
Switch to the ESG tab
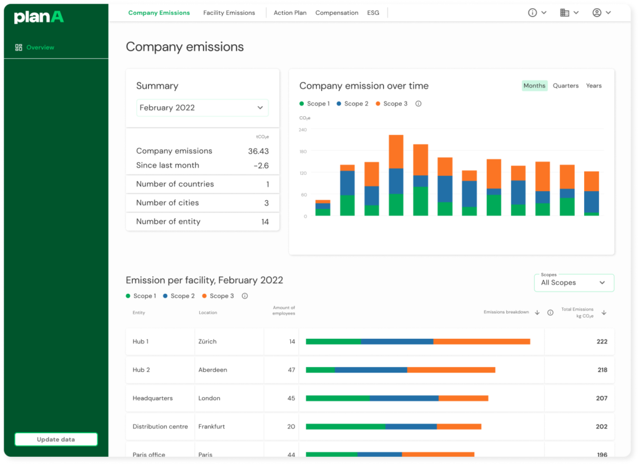(373, 12)
